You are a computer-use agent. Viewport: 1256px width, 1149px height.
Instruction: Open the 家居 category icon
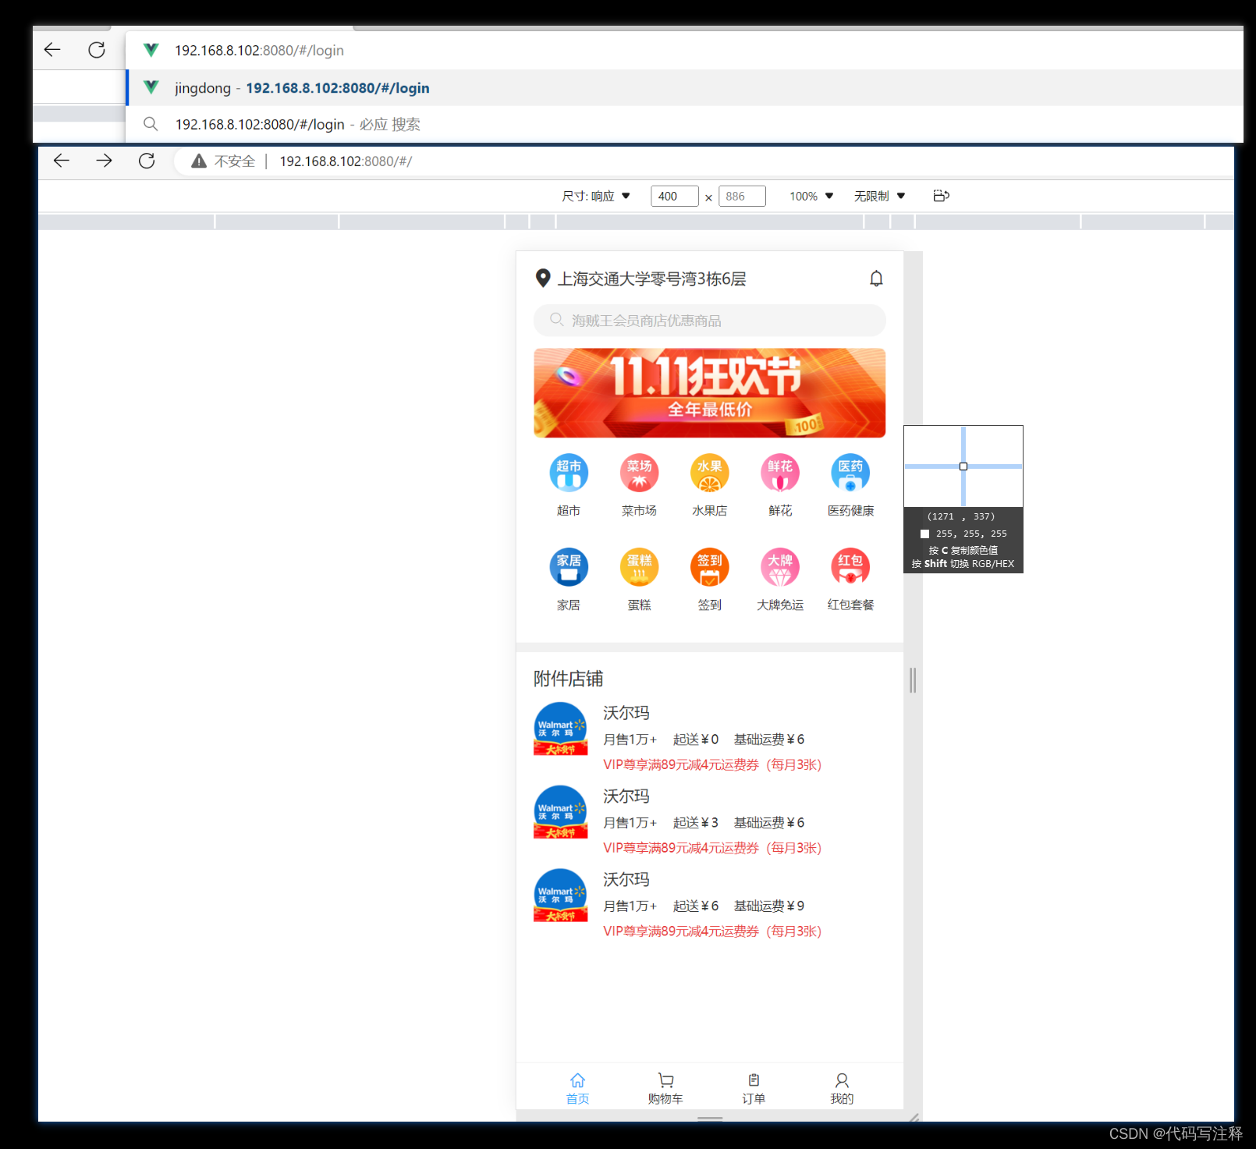coord(569,567)
